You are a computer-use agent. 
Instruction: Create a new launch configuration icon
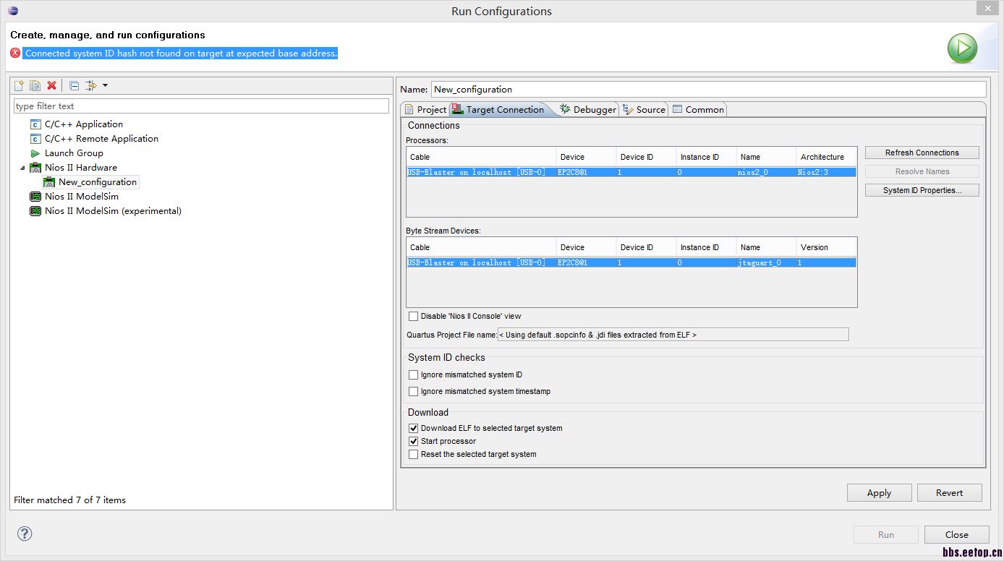[x=20, y=85]
